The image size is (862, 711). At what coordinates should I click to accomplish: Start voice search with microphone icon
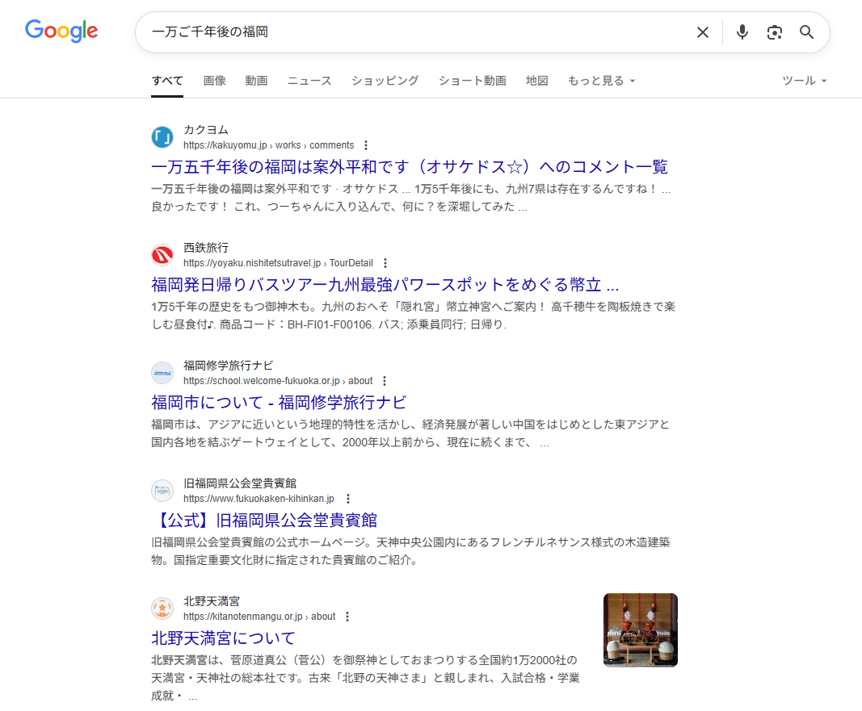[x=742, y=32]
